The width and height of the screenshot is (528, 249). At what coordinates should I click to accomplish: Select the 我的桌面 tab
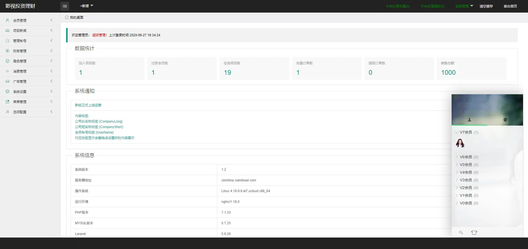tap(74, 17)
